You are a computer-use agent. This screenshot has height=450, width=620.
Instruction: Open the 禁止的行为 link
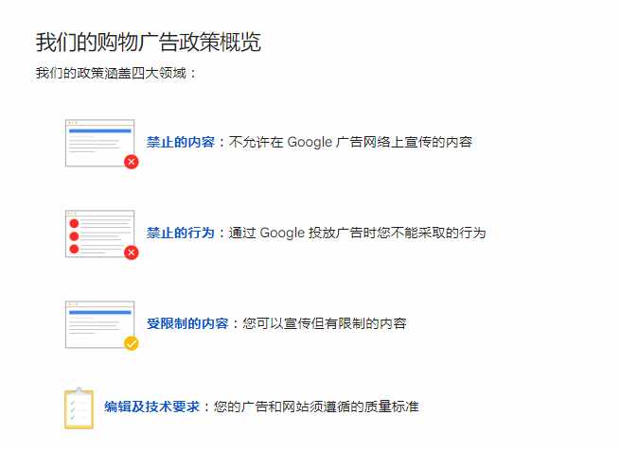[181, 233]
